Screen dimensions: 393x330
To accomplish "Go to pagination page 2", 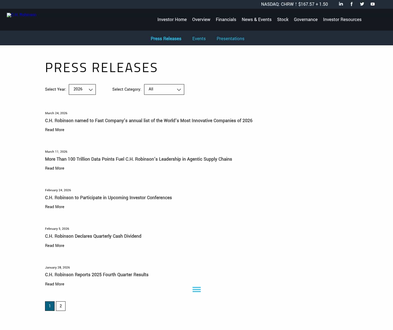I will tap(61, 306).
